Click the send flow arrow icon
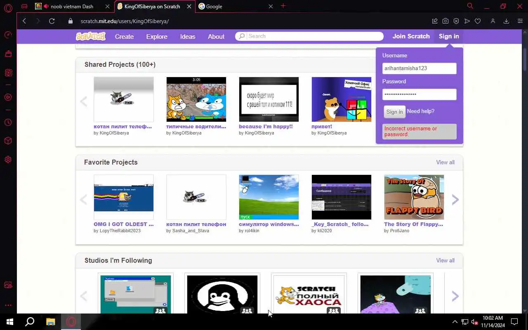The width and height of the screenshot is (528, 330). click(467, 21)
